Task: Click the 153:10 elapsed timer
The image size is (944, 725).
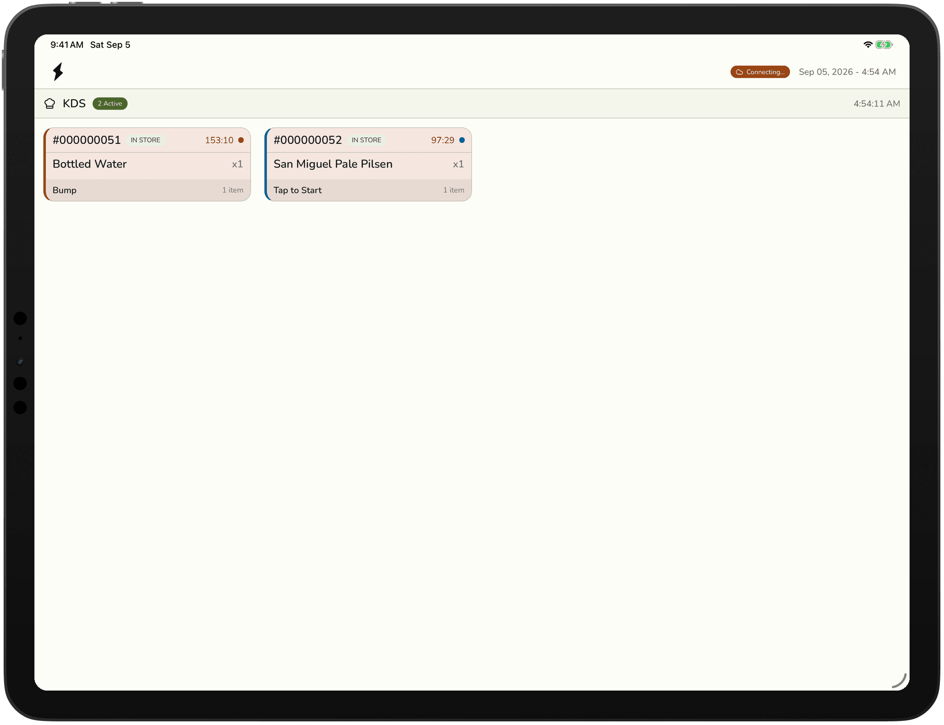Action: pos(219,140)
